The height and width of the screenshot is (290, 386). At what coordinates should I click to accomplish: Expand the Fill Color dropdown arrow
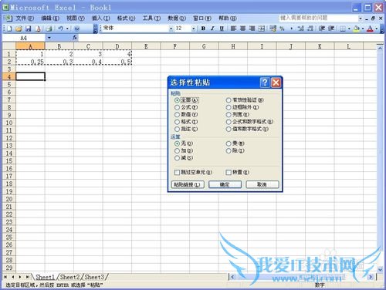(x=363, y=29)
